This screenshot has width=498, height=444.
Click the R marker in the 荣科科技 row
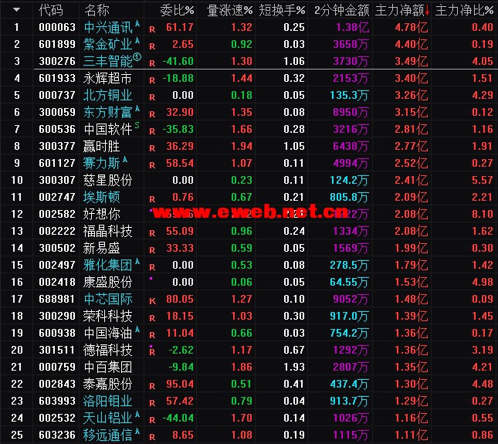point(152,318)
